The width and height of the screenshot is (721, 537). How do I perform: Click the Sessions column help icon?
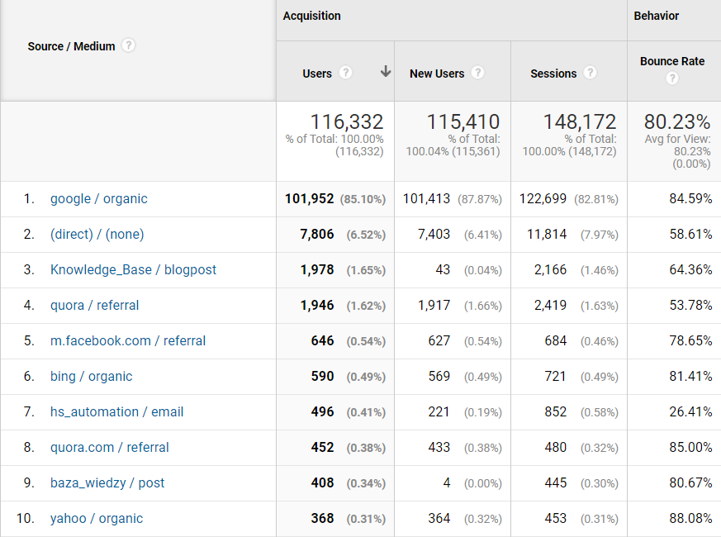590,73
